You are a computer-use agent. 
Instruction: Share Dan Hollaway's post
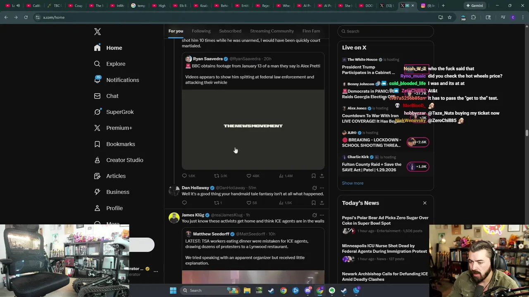pos(322,203)
